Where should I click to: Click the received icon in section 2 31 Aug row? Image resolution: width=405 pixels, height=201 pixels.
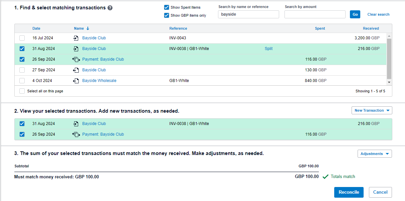[76, 124]
